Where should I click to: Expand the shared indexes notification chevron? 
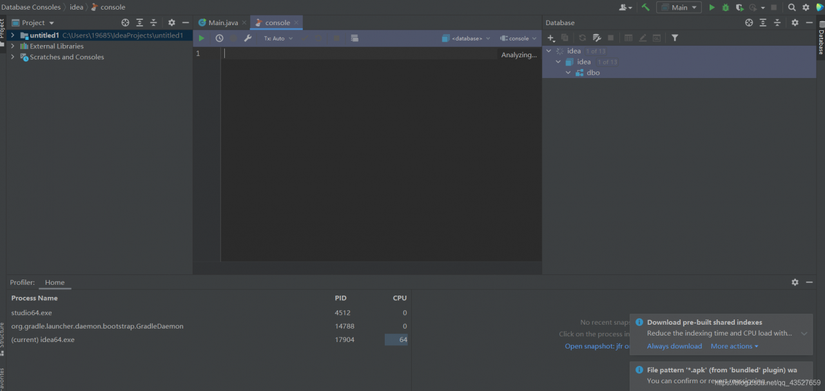[804, 334]
